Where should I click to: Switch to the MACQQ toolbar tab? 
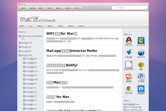32,8
